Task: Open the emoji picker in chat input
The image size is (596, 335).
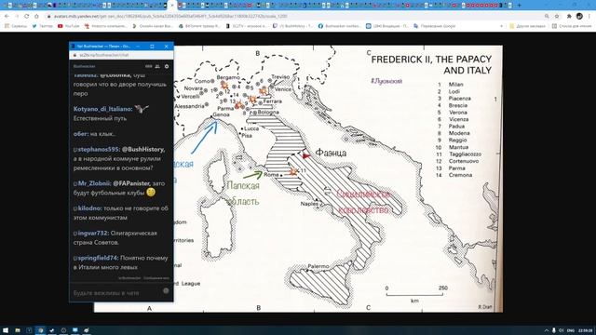Action: [166, 291]
